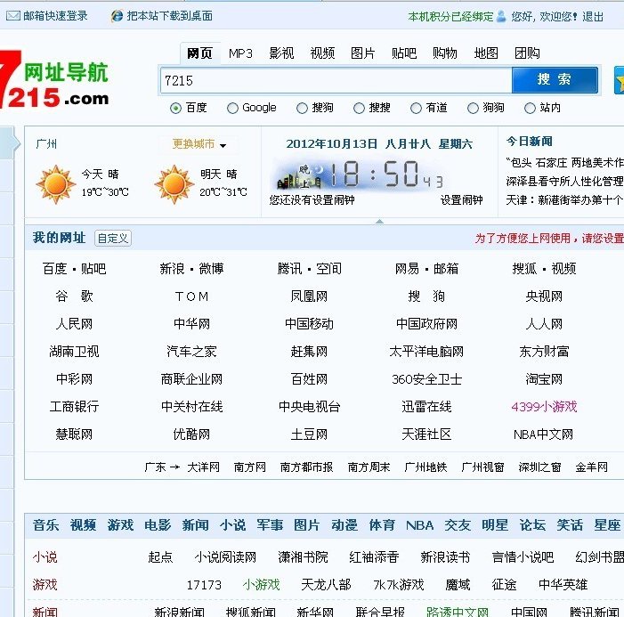Image resolution: width=624 pixels, height=617 pixels.
Task: Click the 深泽县看守所人性化管理 news headline
Action: 564,182
